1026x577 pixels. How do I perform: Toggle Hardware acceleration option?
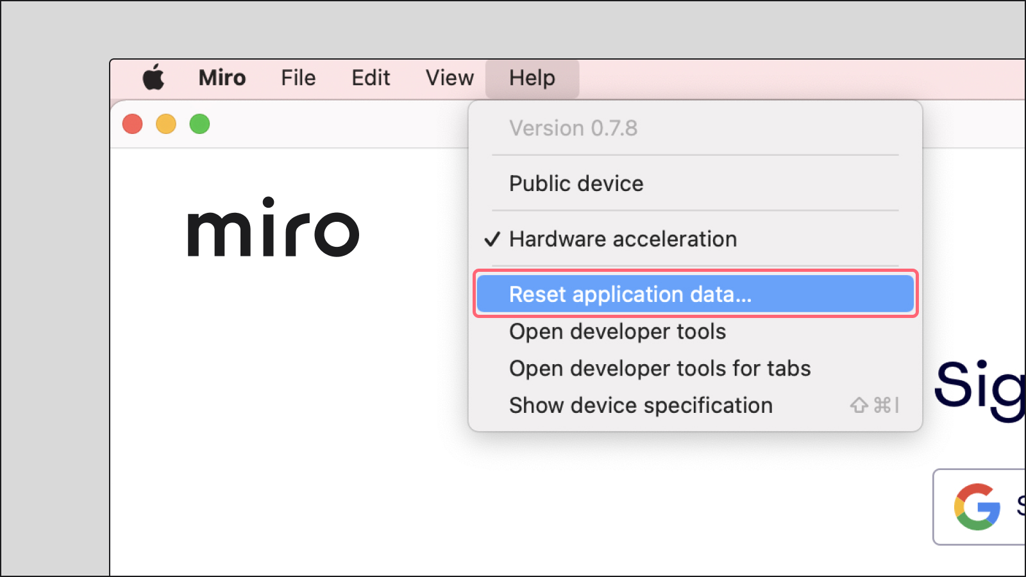click(623, 239)
